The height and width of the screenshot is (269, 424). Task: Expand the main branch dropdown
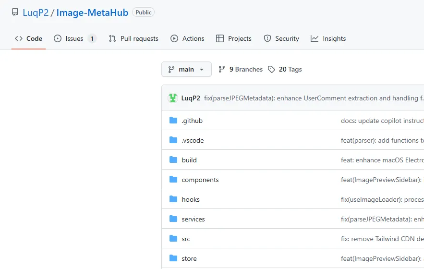[x=186, y=69]
